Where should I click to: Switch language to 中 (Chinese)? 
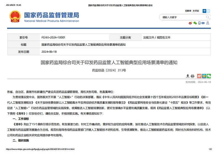click(x=204, y=11)
